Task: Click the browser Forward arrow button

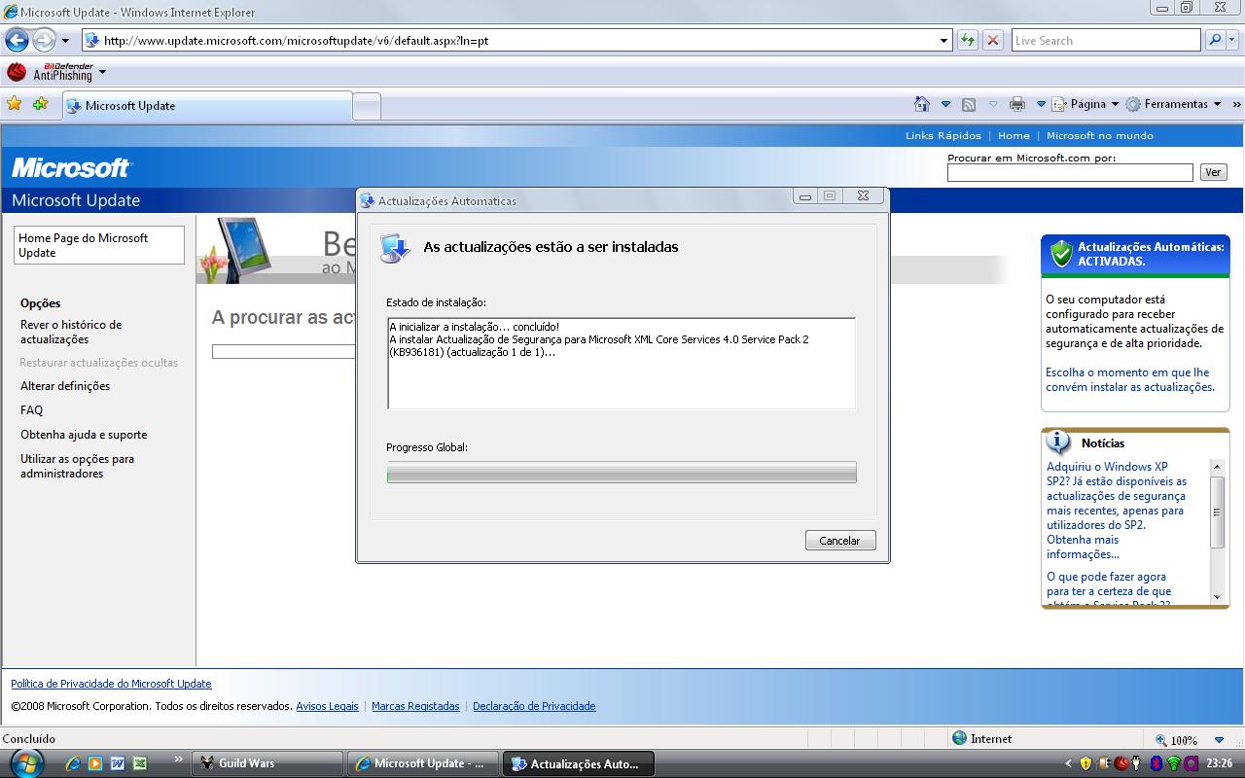Action: coord(44,41)
